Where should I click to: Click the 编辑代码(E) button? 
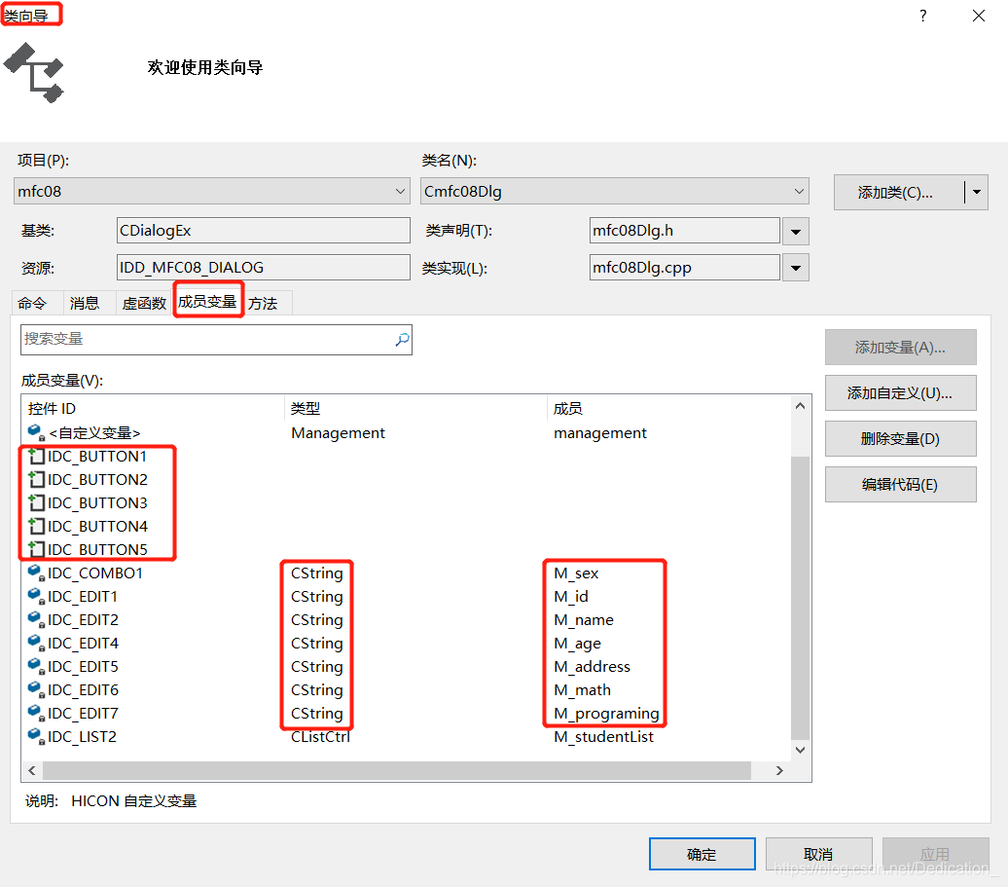(x=900, y=484)
